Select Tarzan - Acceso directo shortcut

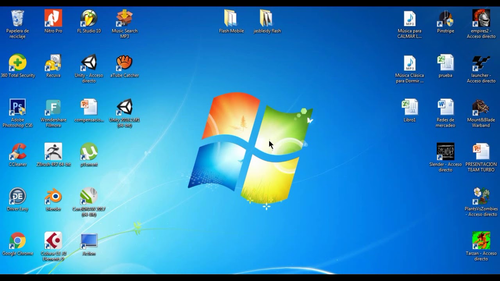coord(481,241)
